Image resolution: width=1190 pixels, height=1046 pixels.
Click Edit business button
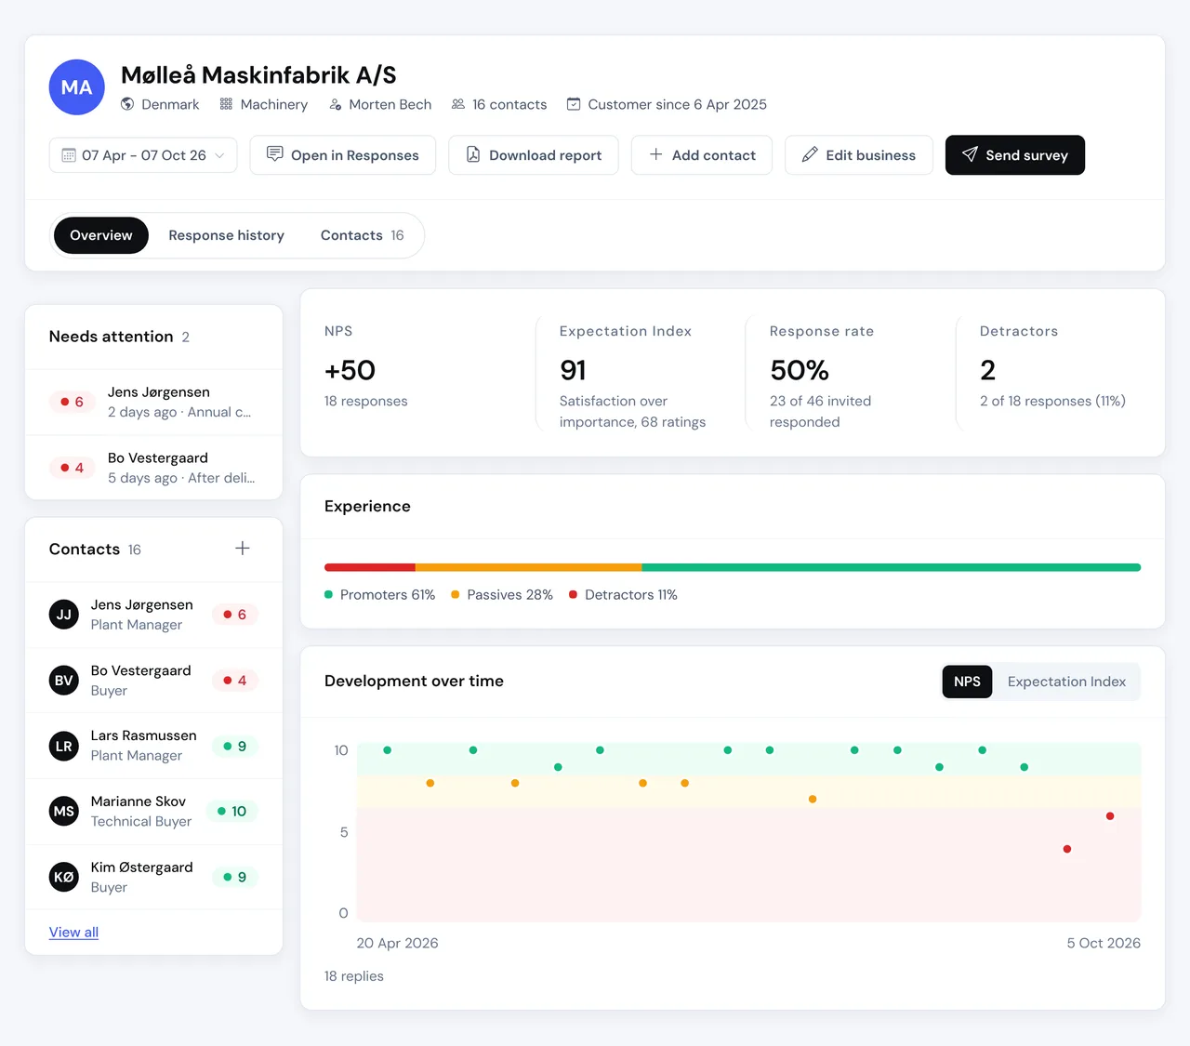(x=859, y=155)
